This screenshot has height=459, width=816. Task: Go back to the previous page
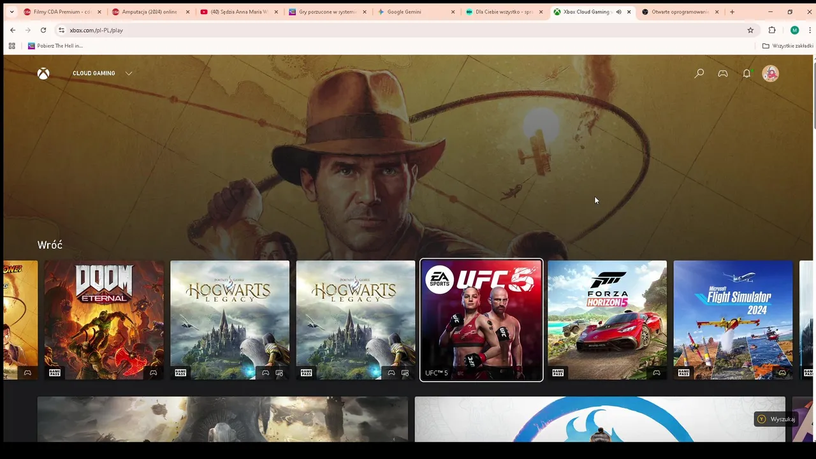tap(13, 30)
